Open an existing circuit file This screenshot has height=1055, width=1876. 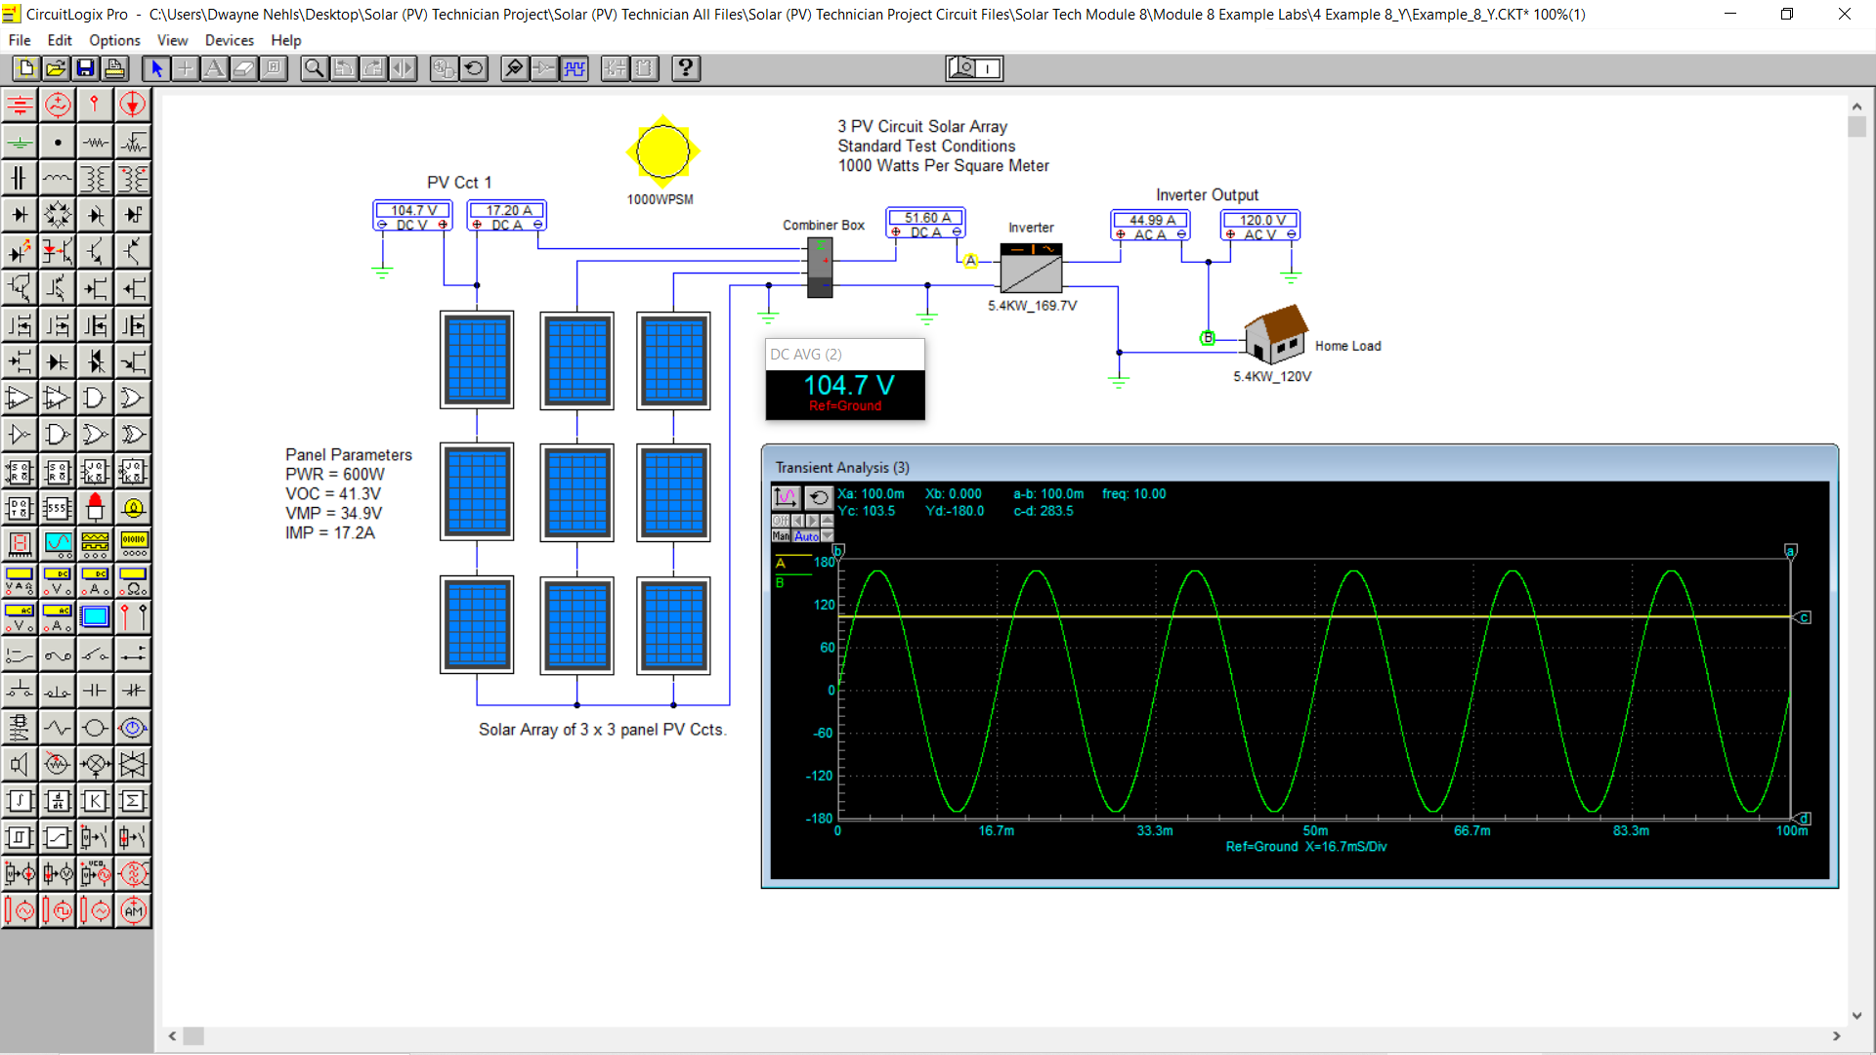[56, 68]
